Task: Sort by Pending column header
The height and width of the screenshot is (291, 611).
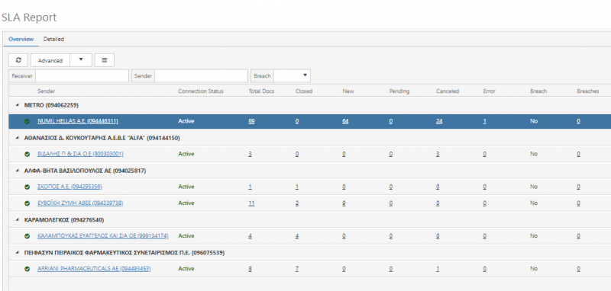Action: tap(399, 91)
